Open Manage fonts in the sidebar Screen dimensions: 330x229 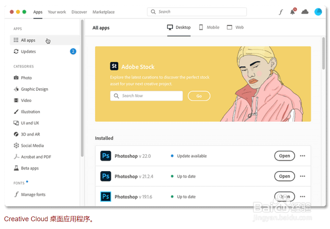(x=45, y=194)
